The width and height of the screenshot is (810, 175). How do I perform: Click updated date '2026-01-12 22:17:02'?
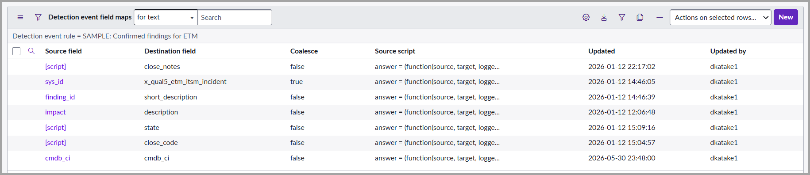tap(621, 67)
